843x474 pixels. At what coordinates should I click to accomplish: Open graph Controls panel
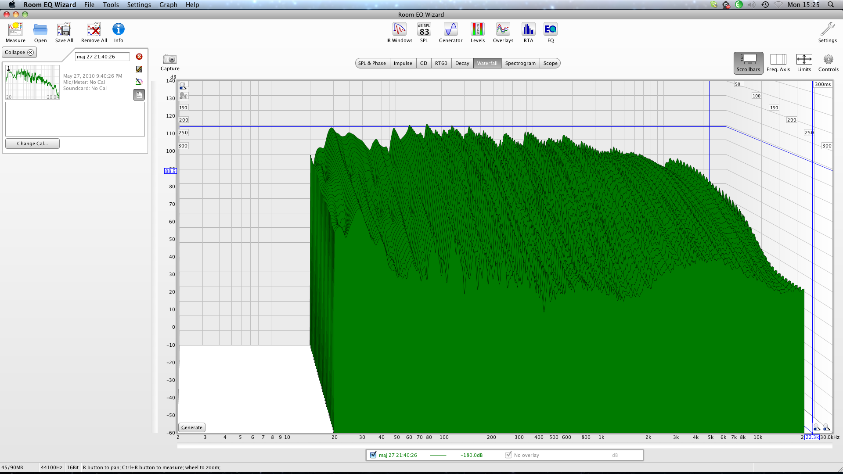click(x=828, y=60)
